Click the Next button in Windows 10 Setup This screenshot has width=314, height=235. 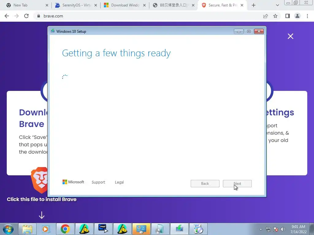coord(237,184)
